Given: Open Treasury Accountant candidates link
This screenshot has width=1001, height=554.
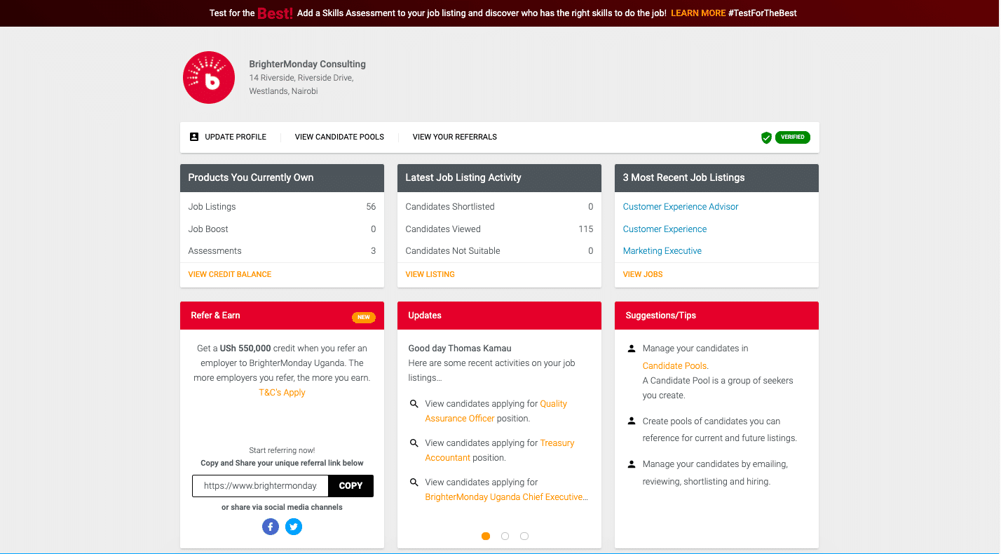Looking at the screenshot, I should tap(500, 450).
